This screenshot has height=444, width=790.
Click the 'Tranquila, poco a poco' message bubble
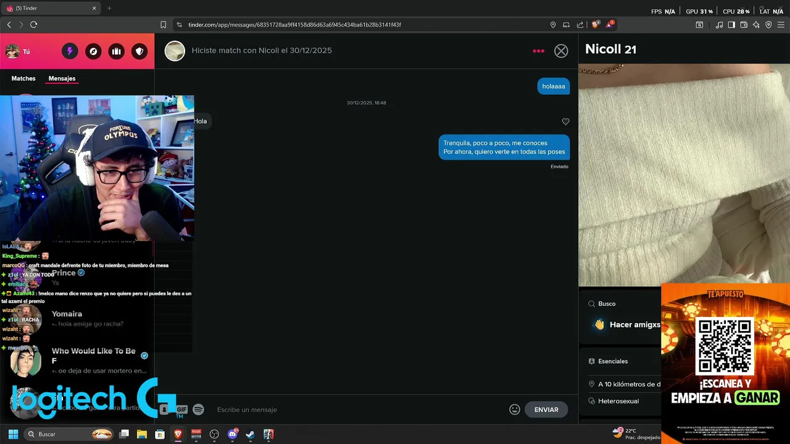pos(504,147)
